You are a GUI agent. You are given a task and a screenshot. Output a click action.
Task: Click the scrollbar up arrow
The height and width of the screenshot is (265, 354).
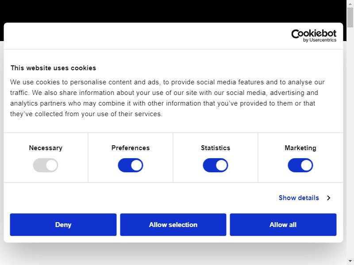coord(350,4)
